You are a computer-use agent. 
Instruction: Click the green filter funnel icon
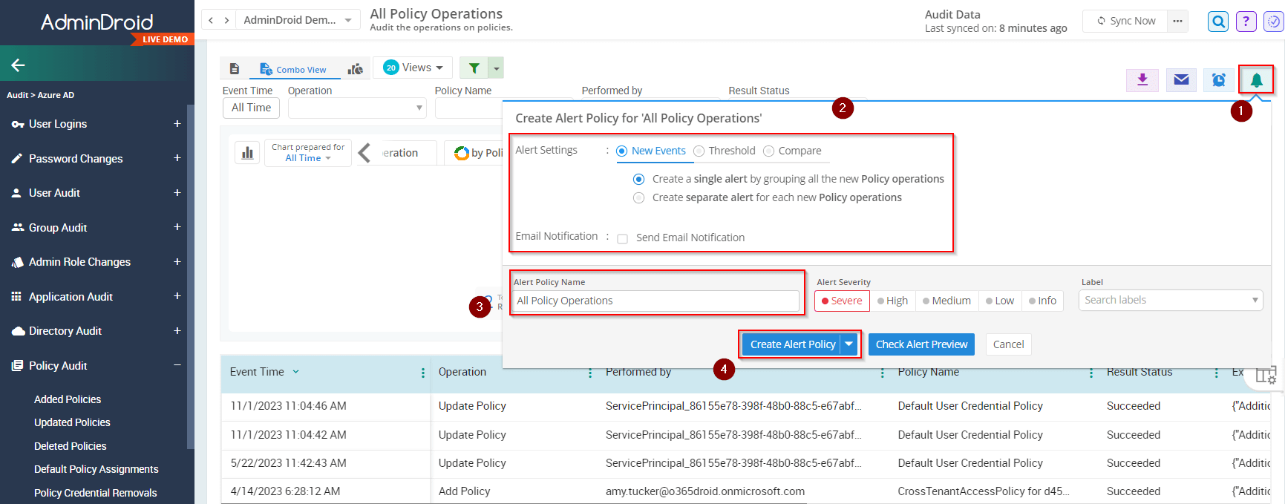(474, 68)
